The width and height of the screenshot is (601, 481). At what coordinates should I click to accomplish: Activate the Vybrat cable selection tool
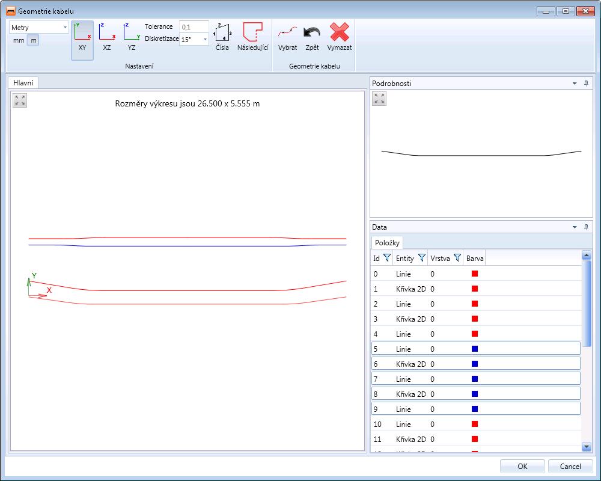(287, 37)
